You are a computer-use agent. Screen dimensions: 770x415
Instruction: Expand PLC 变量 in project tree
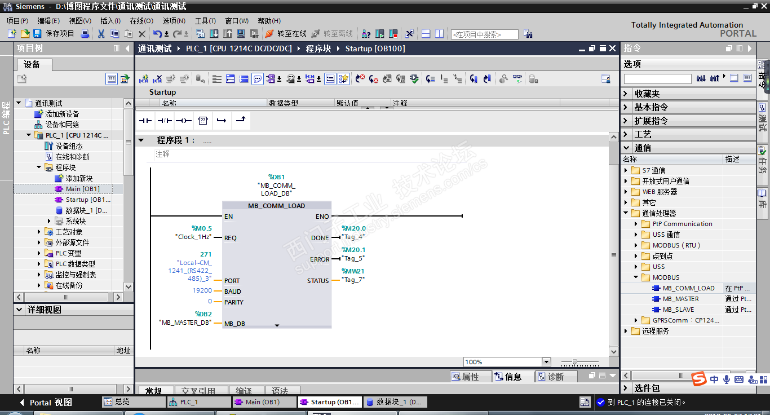click(x=39, y=253)
